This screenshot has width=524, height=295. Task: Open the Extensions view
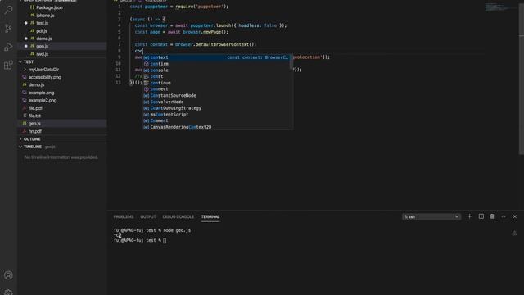8,66
